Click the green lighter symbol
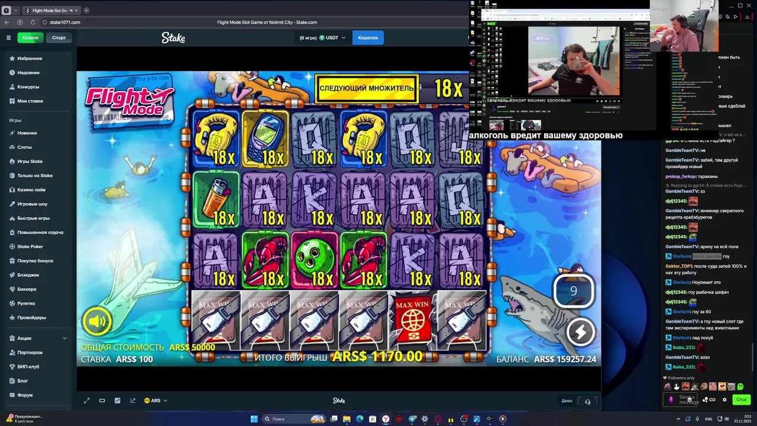Viewport: 757px width, 426px height. [216, 200]
